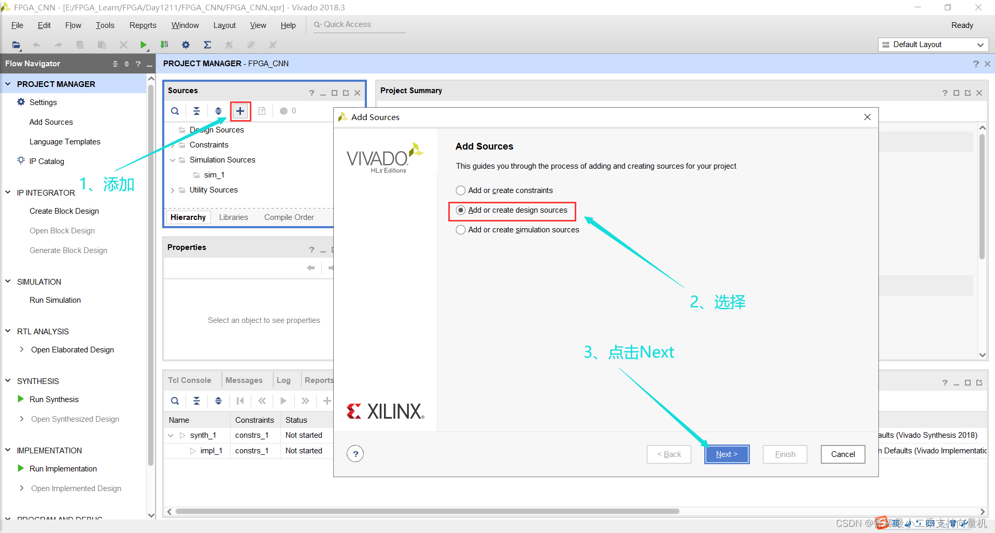This screenshot has width=995, height=533.
Task: Expand Open Elaborated Design item
Action: click(22, 349)
